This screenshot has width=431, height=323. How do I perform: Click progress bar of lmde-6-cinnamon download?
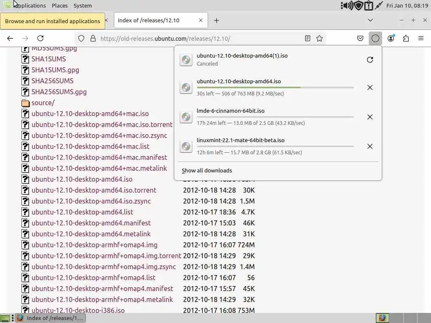pos(275,117)
